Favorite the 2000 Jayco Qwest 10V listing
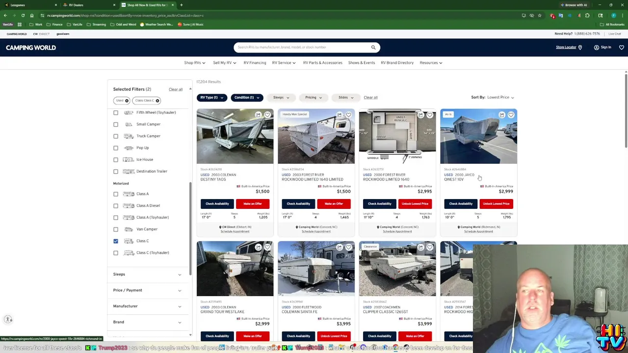This screenshot has width=628, height=353. [511, 115]
